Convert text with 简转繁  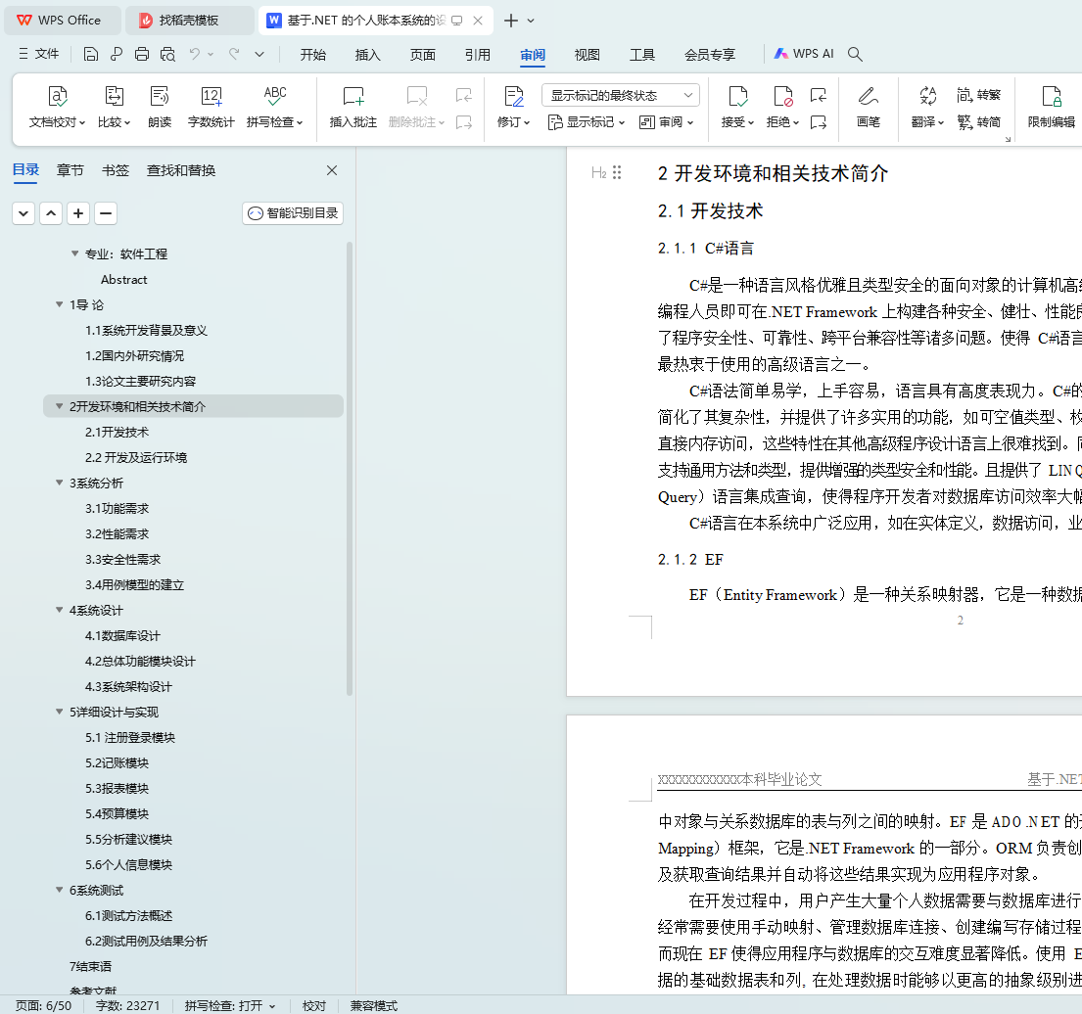click(x=978, y=95)
